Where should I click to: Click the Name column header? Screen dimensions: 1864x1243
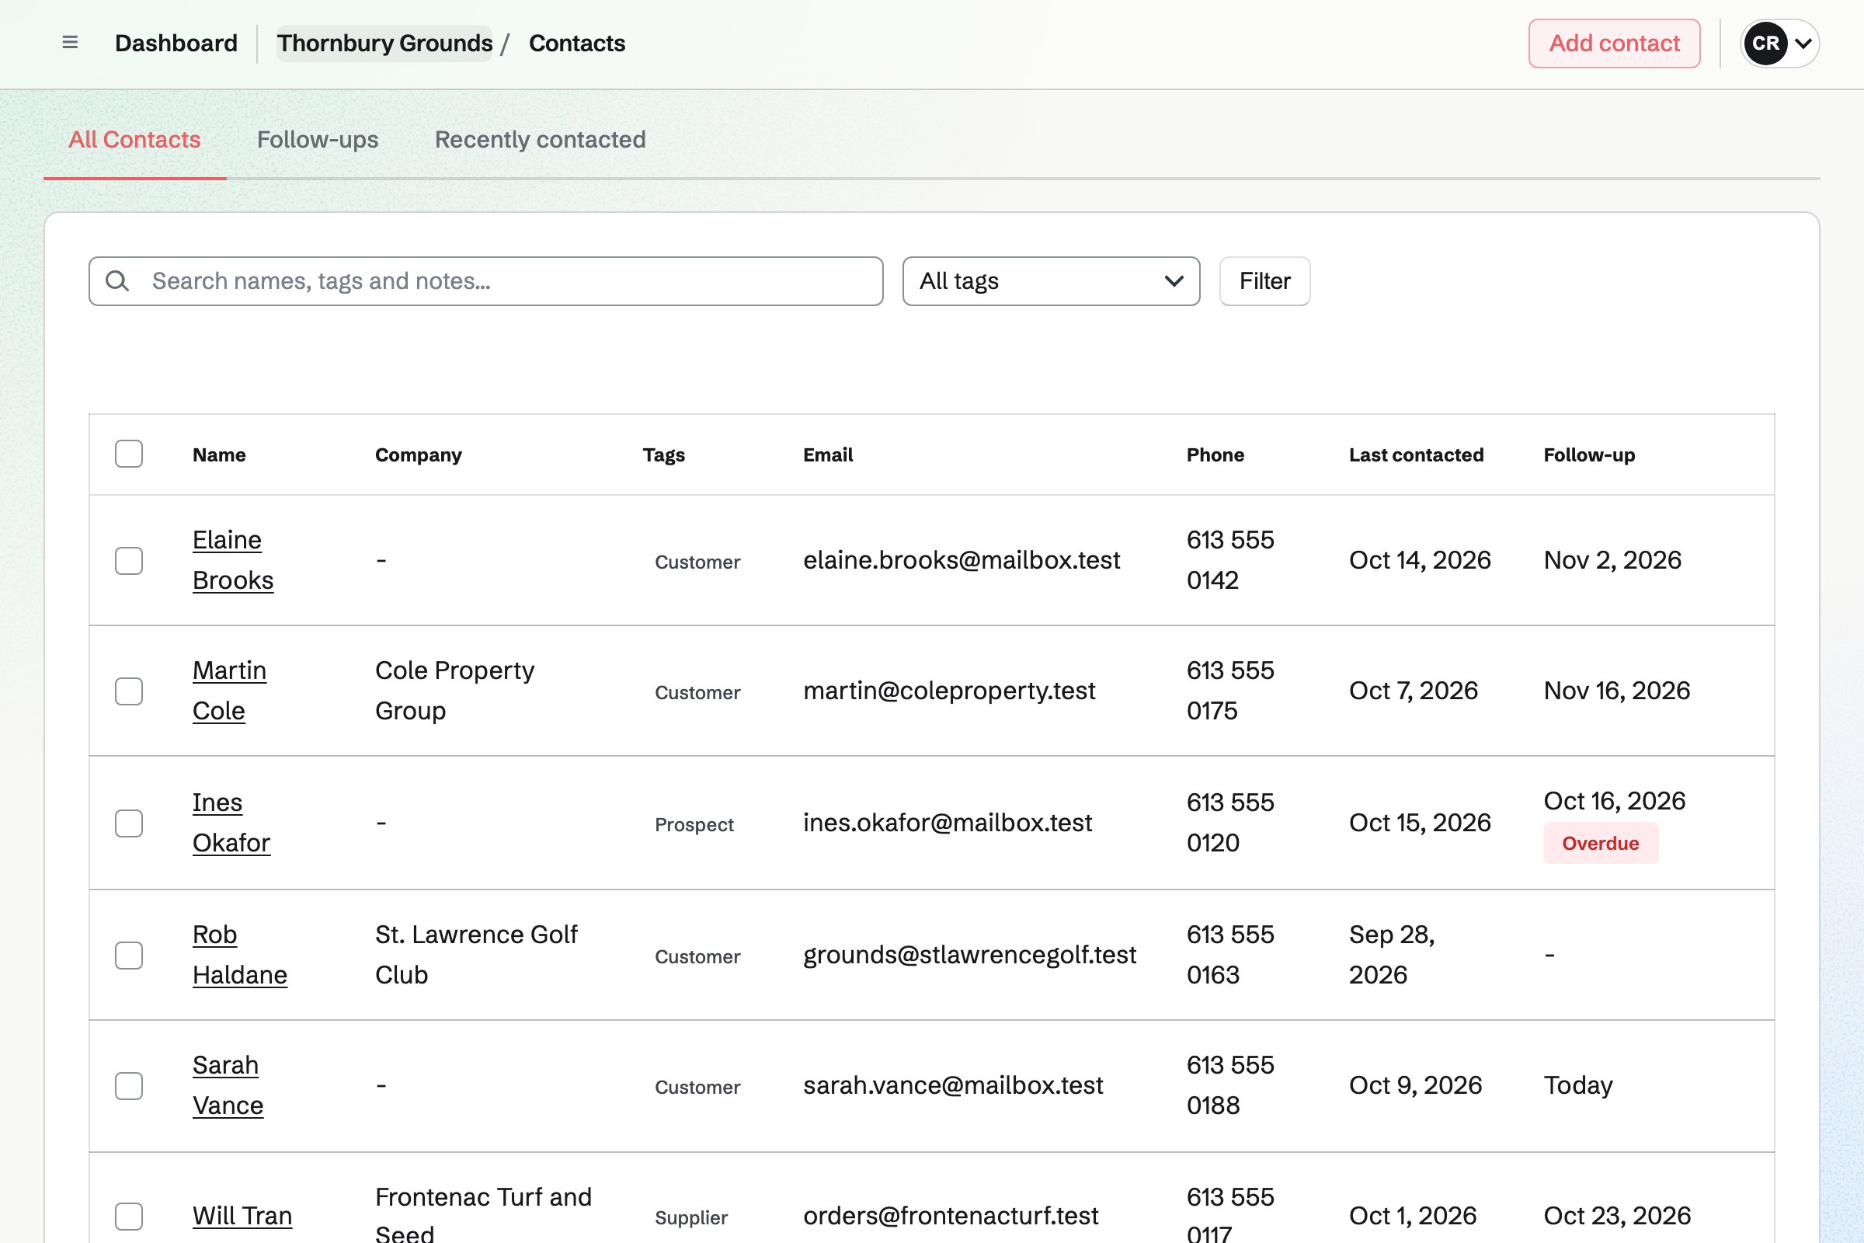coord(219,454)
